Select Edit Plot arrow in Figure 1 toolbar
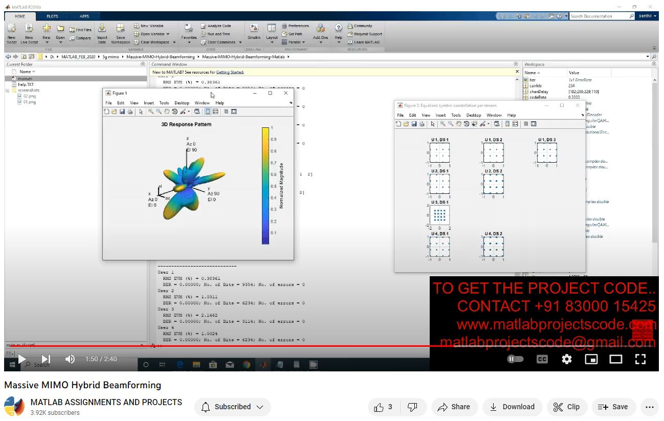Viewport: 664px width, 421px height. pos(141,112)
